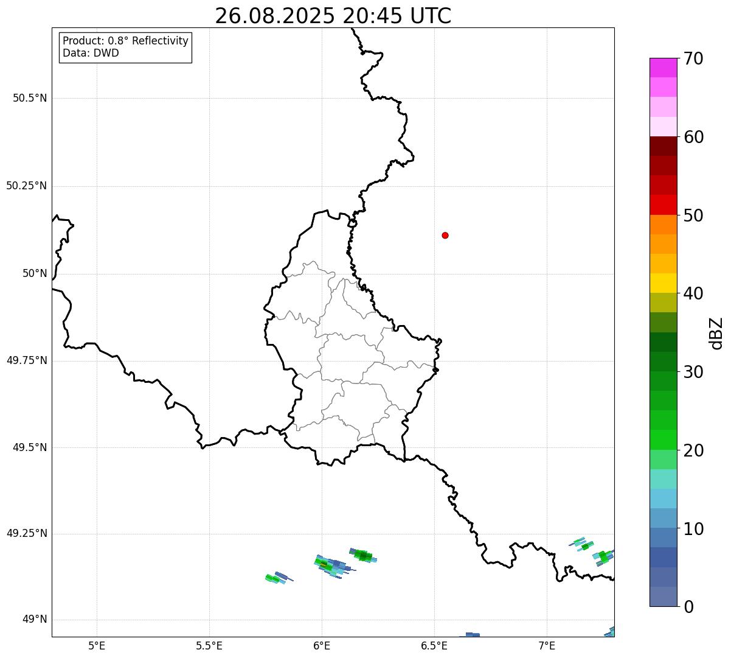The image size is (731, 658).
Task: Click the 49.5°N latitude label
Action: (x=30, y=447)
